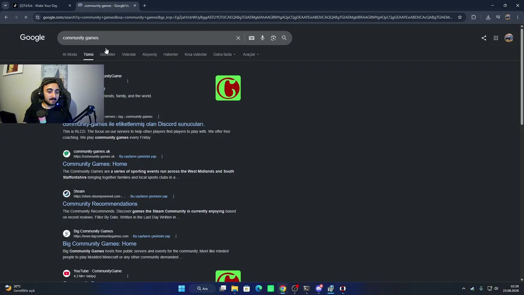This screenshot has height=295, width=524.
Task: Translate the community-games.uk page link
Action: pos(138,157)
